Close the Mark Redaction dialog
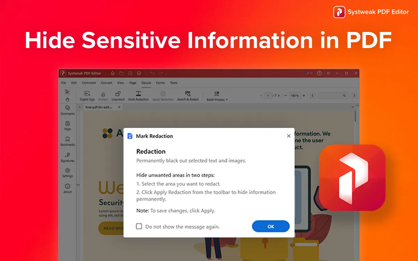The height and width of the screenshot is (261, 418). click(288, 136)
